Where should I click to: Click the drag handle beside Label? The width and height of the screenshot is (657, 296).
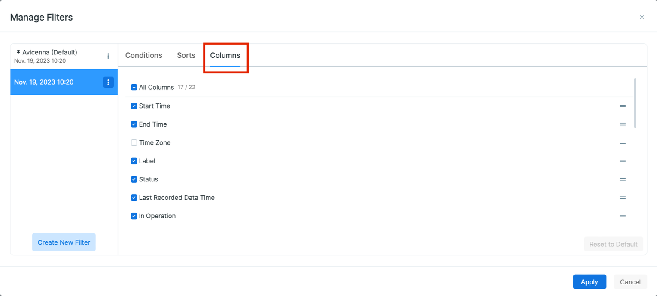[x=623, y=161]
